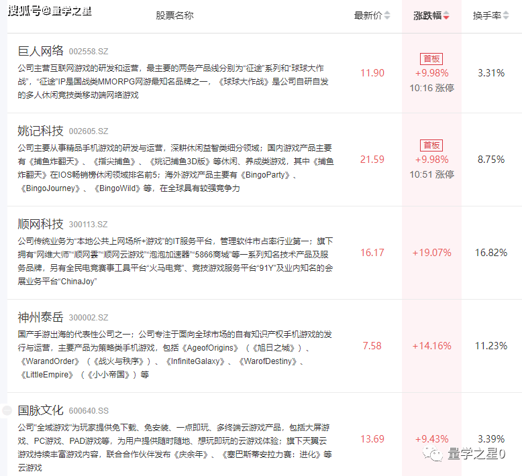522x476 pixels.
Task: Click sort arrows beside 换手率 header
Action: (507, 15)
